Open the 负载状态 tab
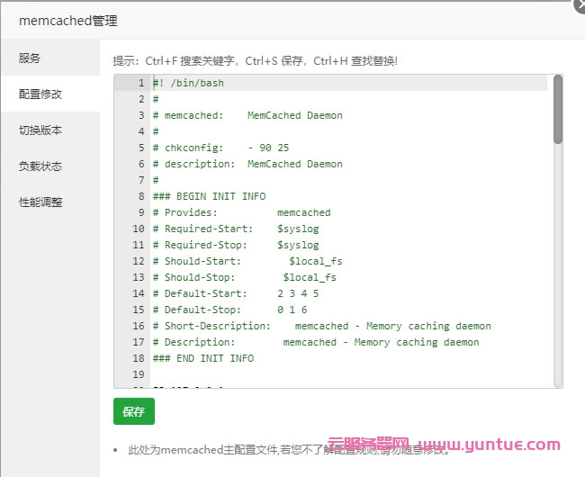The width and height of the screenshot is (585, 477). [x=40, y=166]
